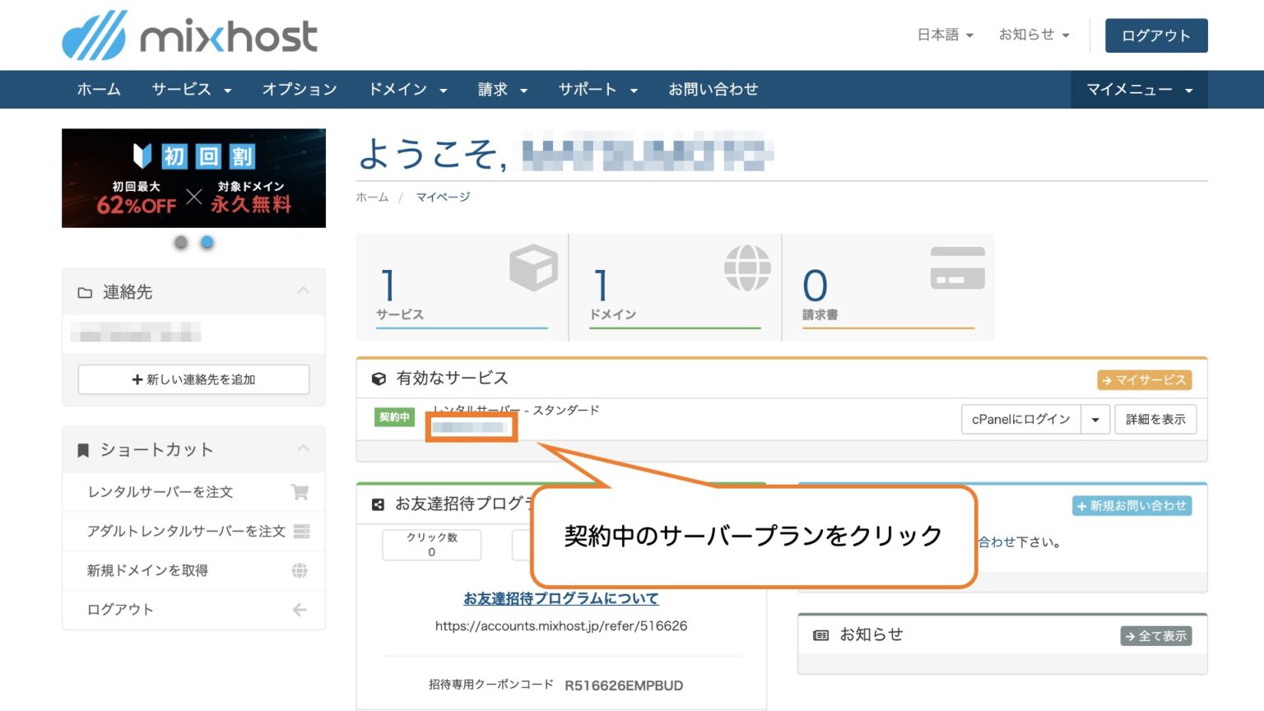1264x711 pixels.
Task: Click the globe icon above ドメイン count
Action: tap(747, 267)
